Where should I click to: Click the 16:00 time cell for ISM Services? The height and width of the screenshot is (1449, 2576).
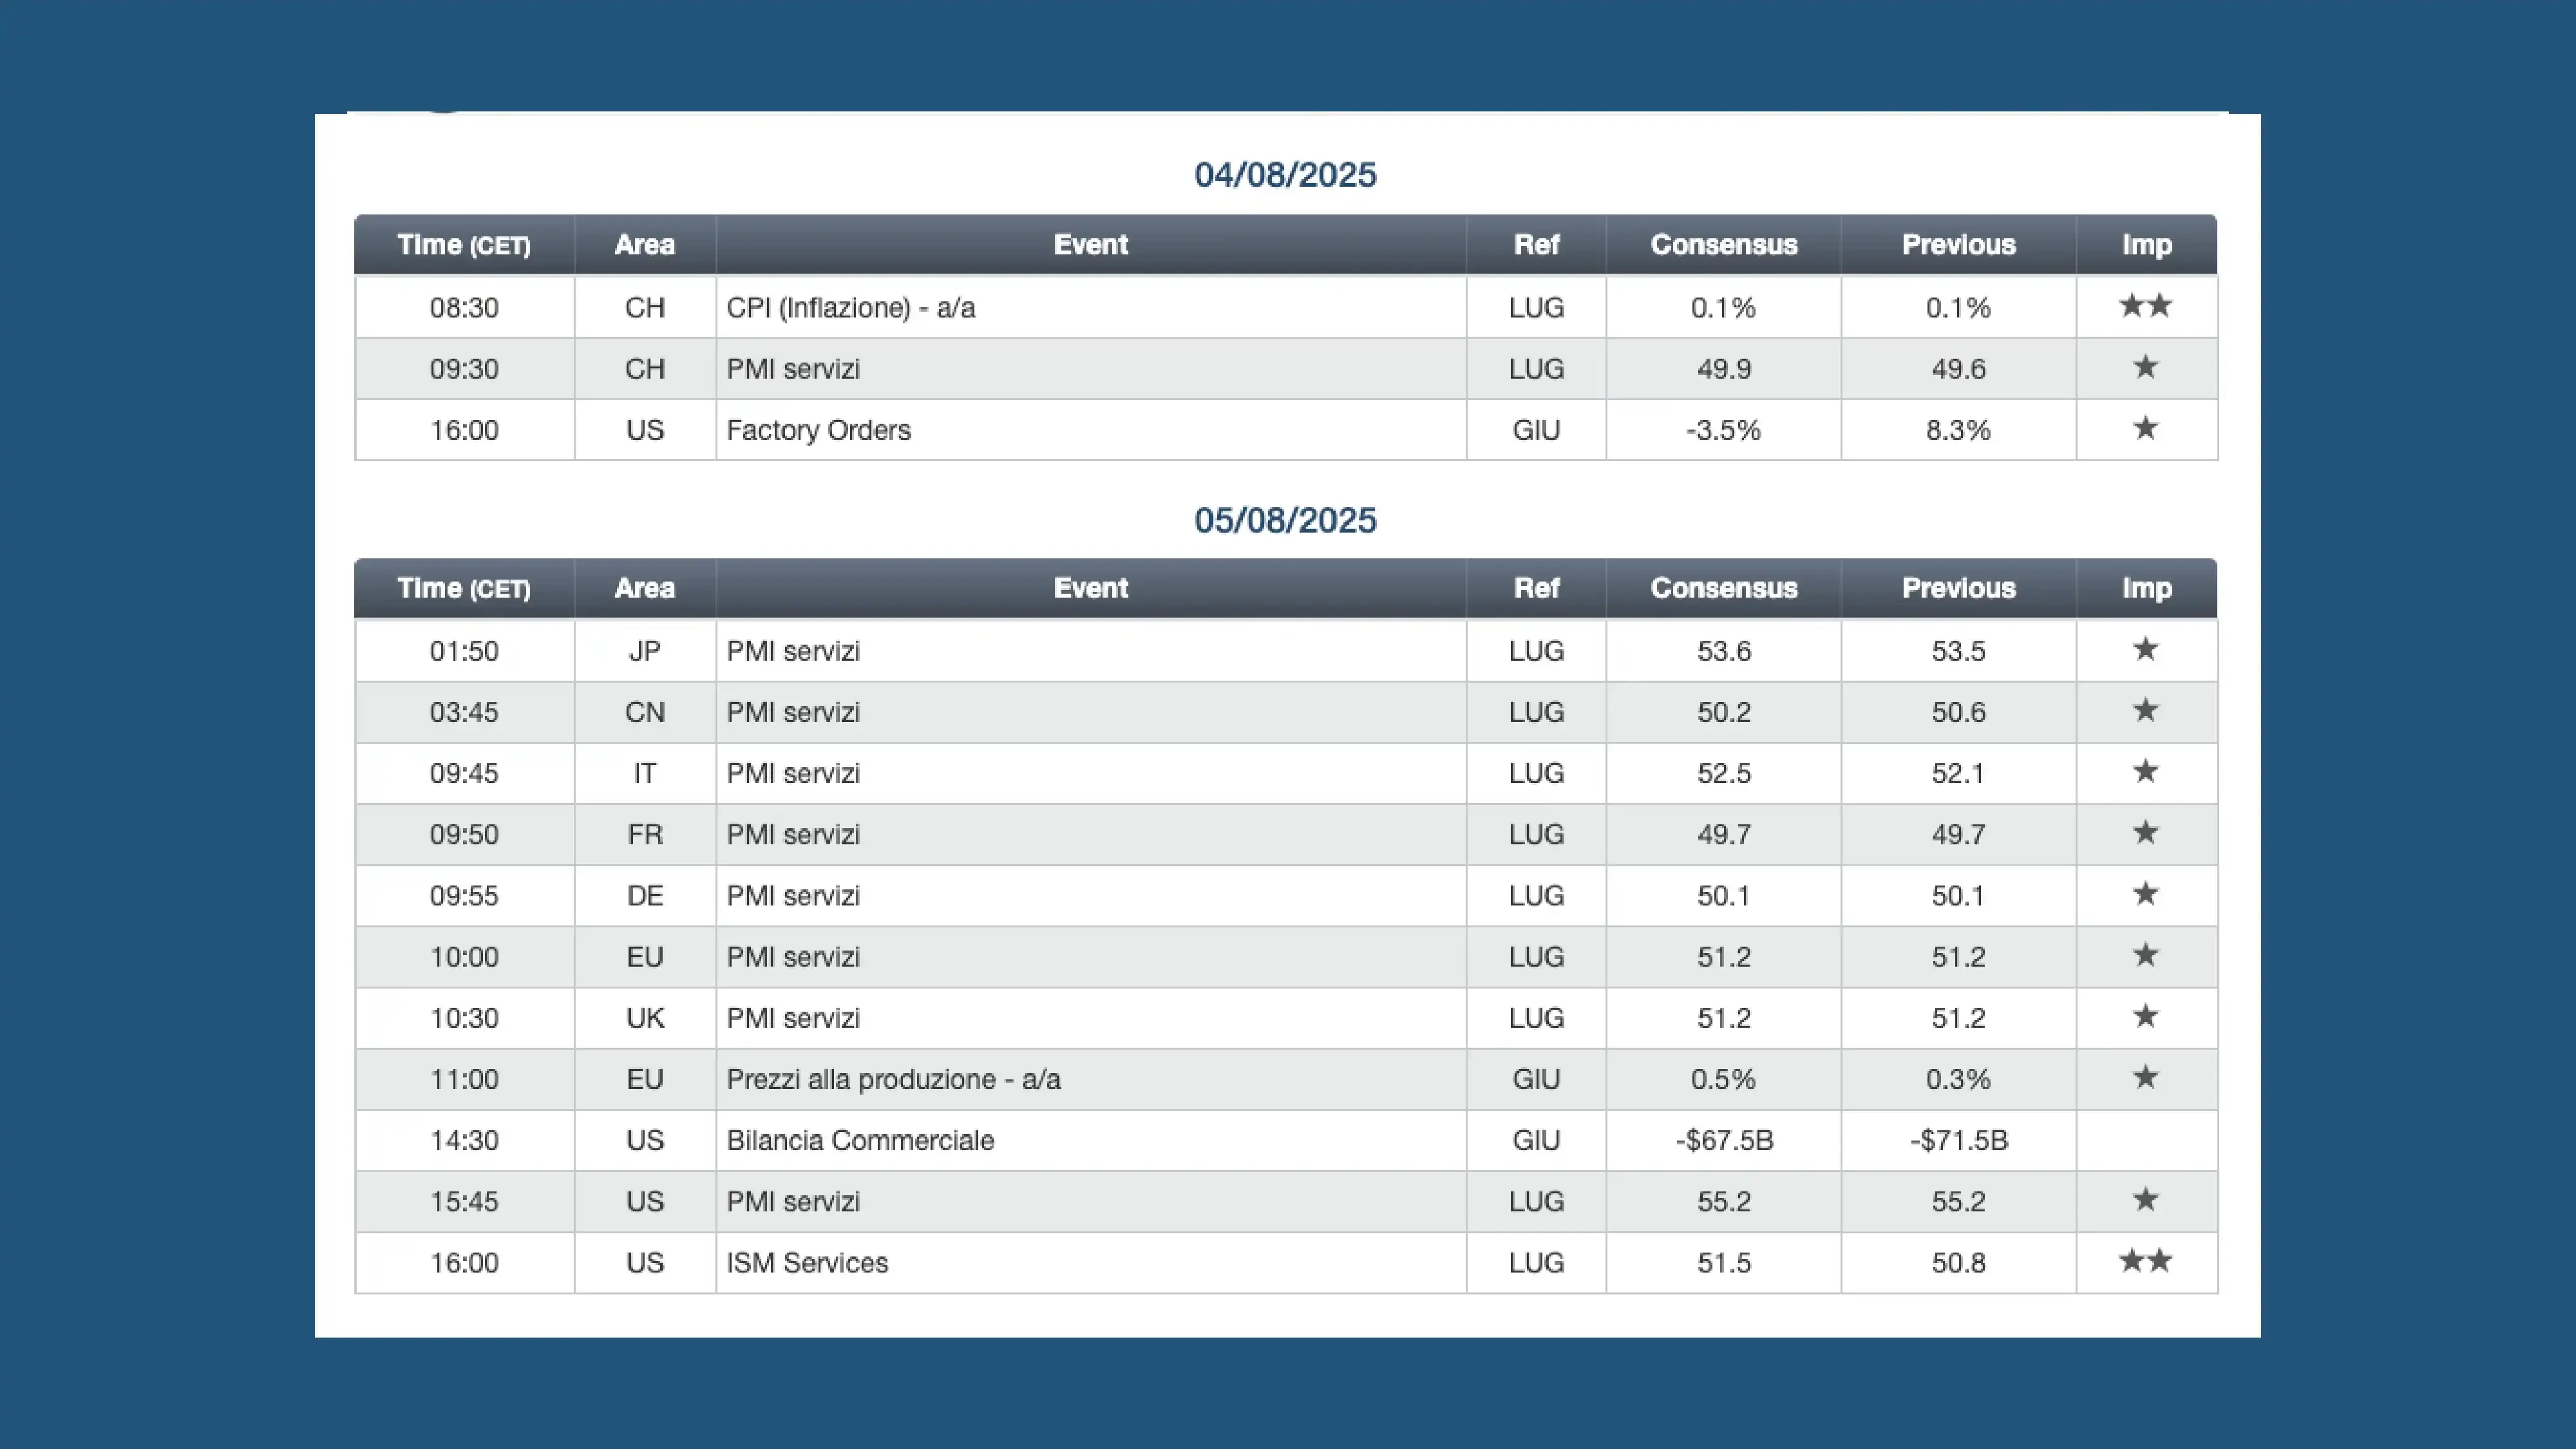point(464,1262)
